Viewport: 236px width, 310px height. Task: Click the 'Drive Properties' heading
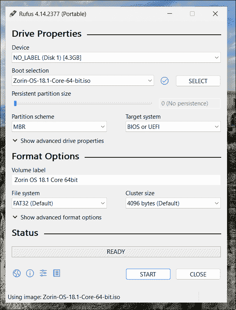(46, 34)
